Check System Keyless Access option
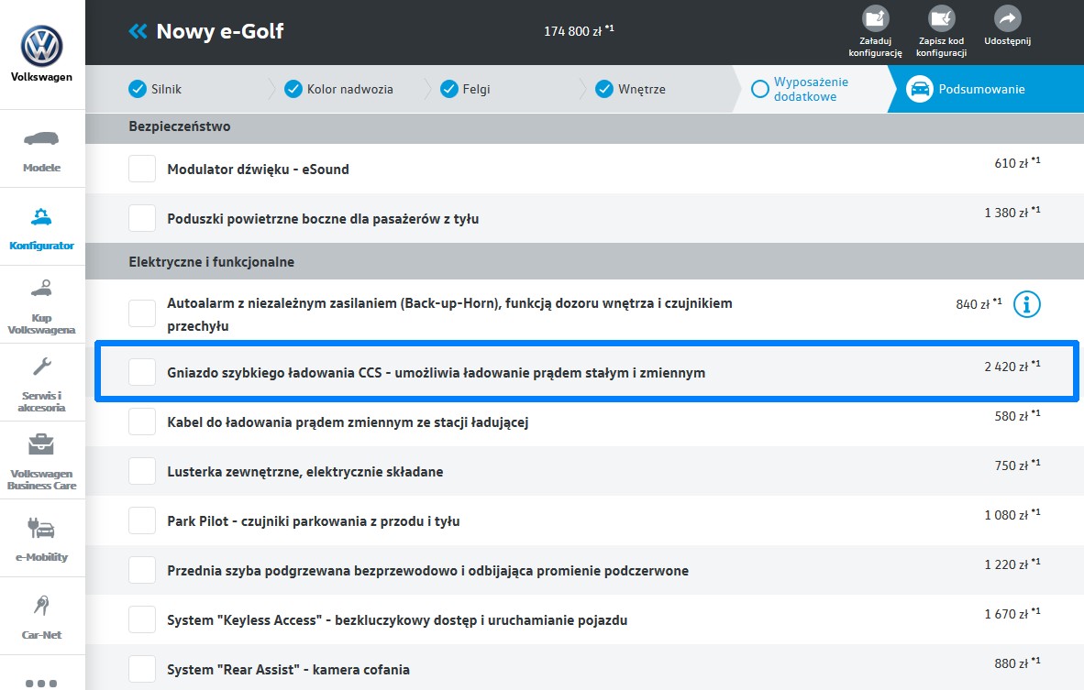The height and width of the screenshot is (690, 1084). pyautogui.click(x=142, y=619)
